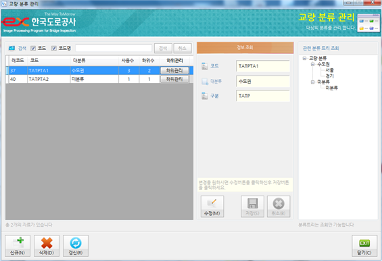Click the 닫기(C) EXIT button
The height and width of the screenshot is (261, 382).
point(364,245)
